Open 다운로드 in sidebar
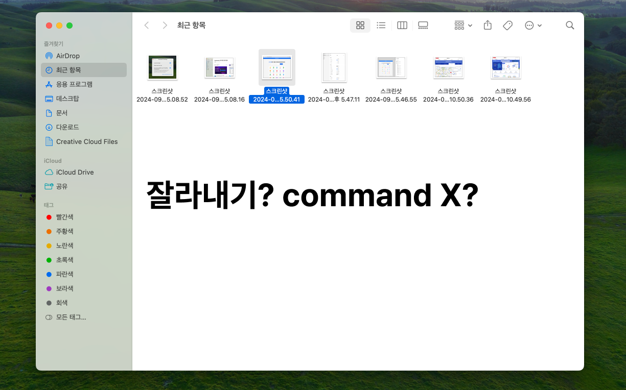This screenshot has width=626, height=390. (84, 127)
